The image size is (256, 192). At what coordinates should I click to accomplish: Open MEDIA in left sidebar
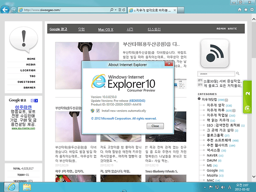point(31,64)
